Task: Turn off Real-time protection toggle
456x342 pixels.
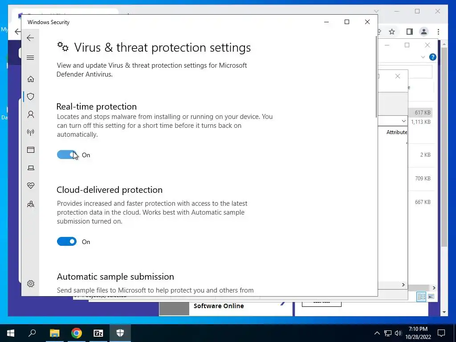Action: click(x=67, y=155)
